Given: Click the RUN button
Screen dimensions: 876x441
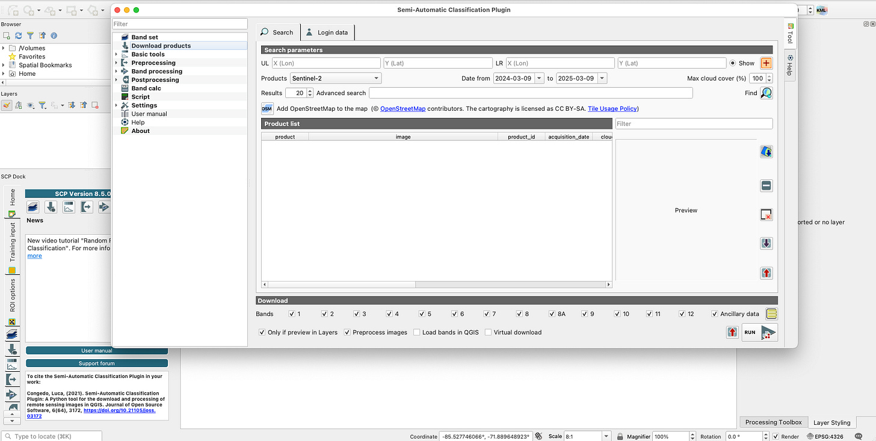Looking at the screenshot, I should [x=760, y=332].
